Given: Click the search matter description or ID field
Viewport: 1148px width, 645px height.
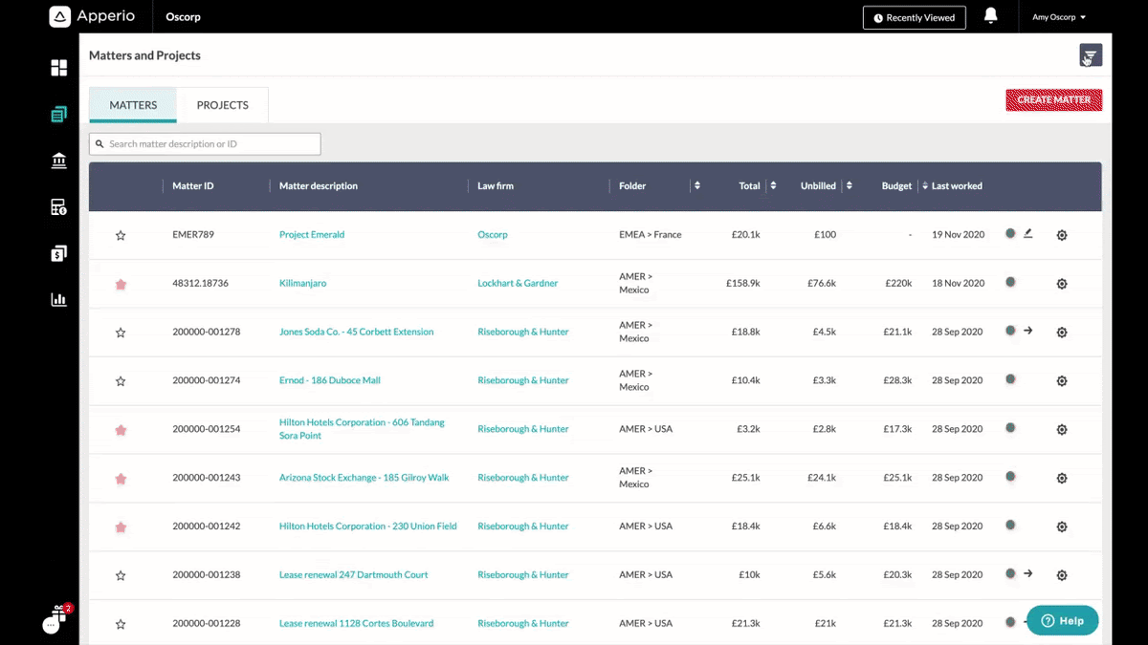Looking at the screenshot, I should coord(205,144).
